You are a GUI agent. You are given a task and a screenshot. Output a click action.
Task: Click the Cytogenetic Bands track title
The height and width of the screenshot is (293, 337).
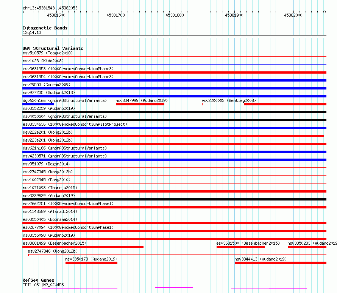click(x=45, y=28)
